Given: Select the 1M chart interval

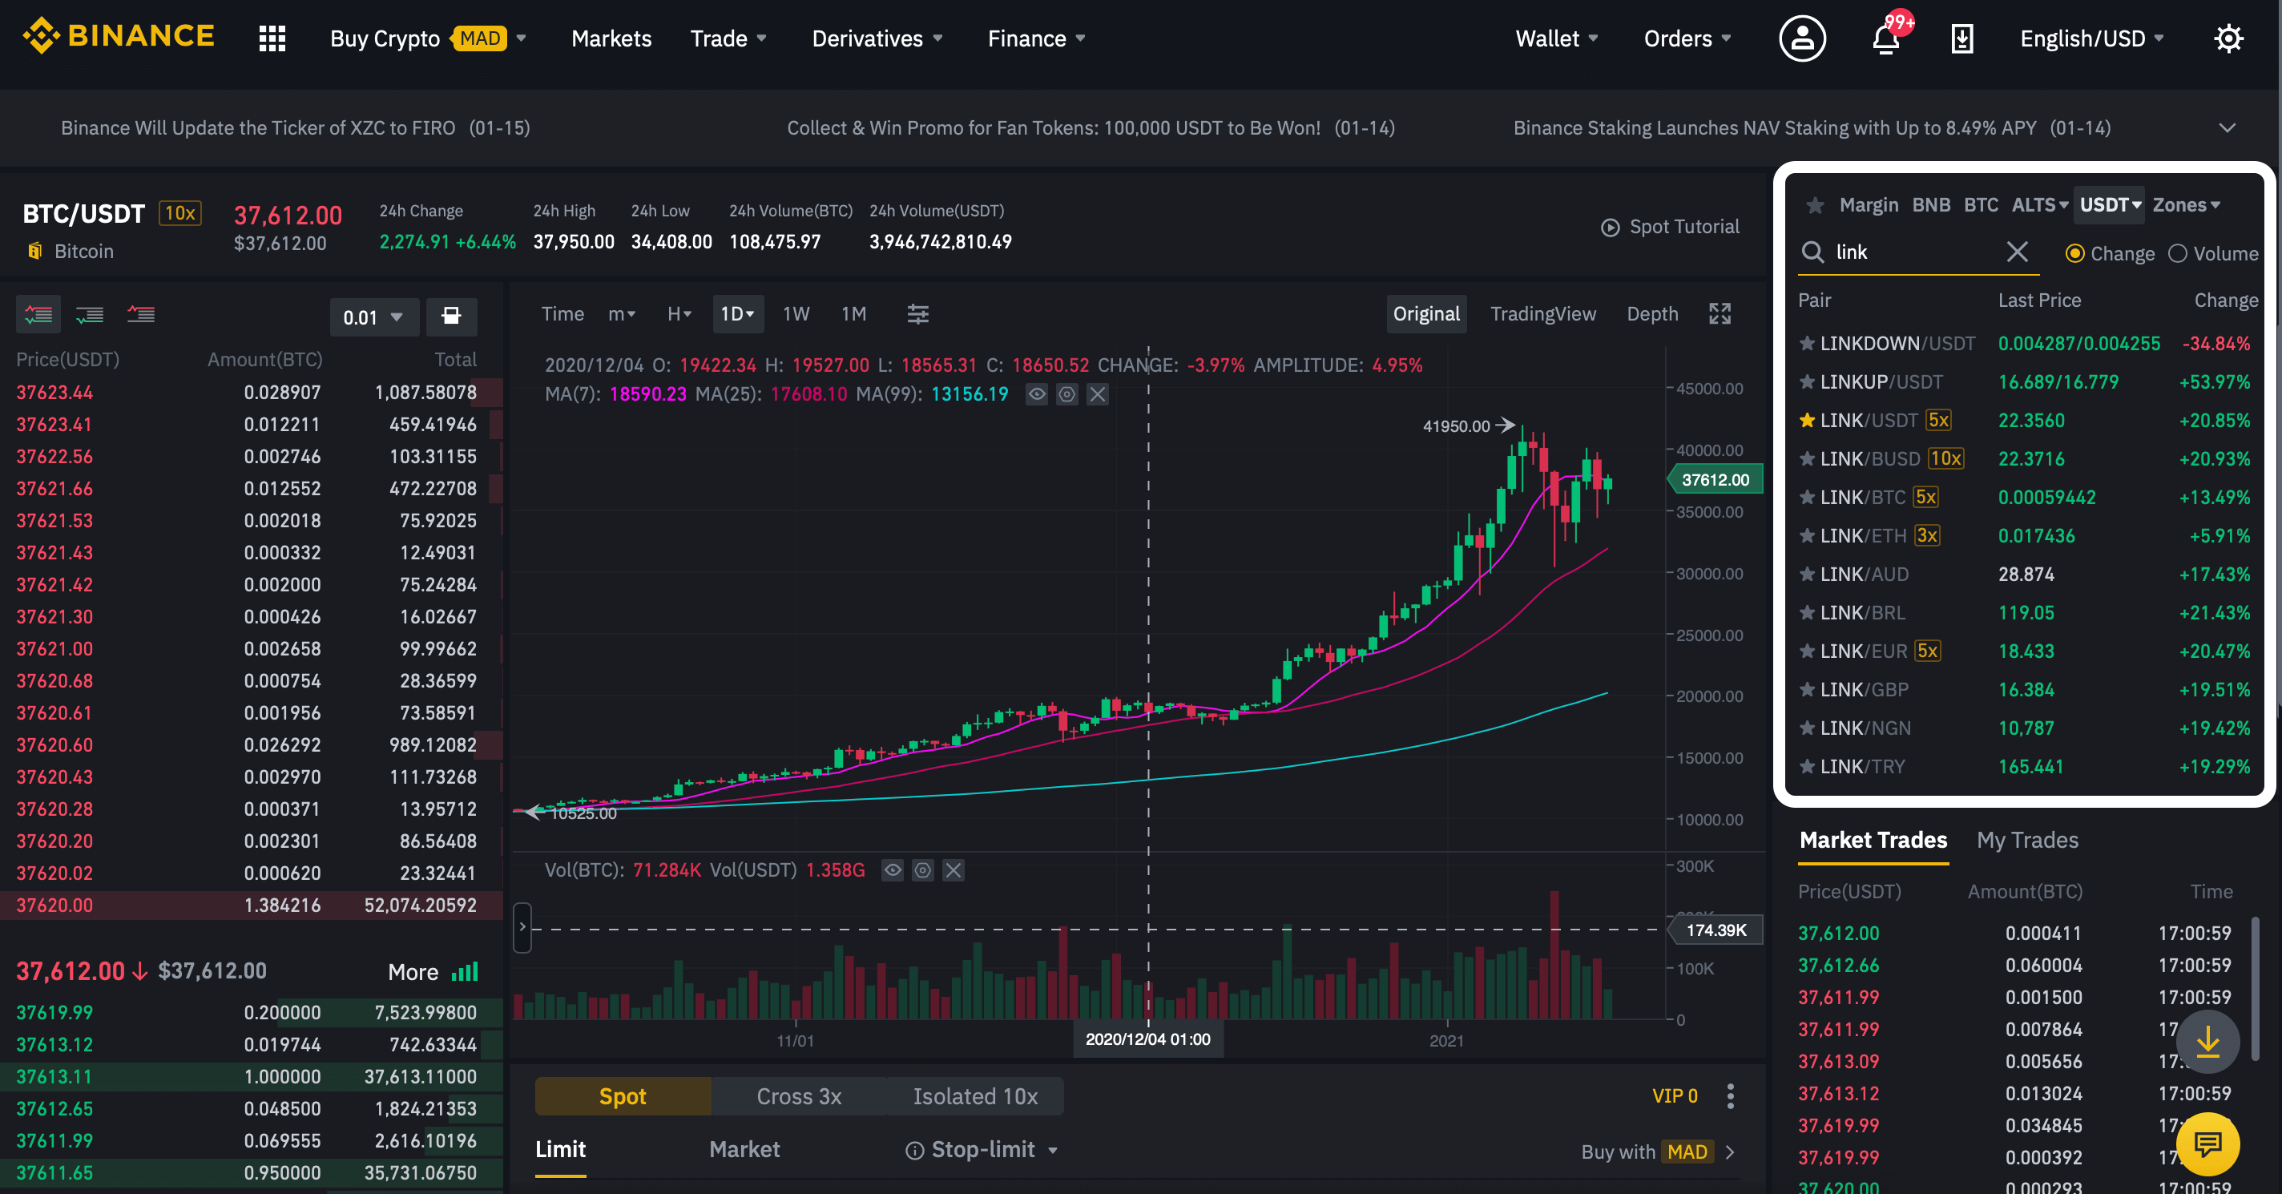Looking at the screenshot, I should [x=853, y=313].
